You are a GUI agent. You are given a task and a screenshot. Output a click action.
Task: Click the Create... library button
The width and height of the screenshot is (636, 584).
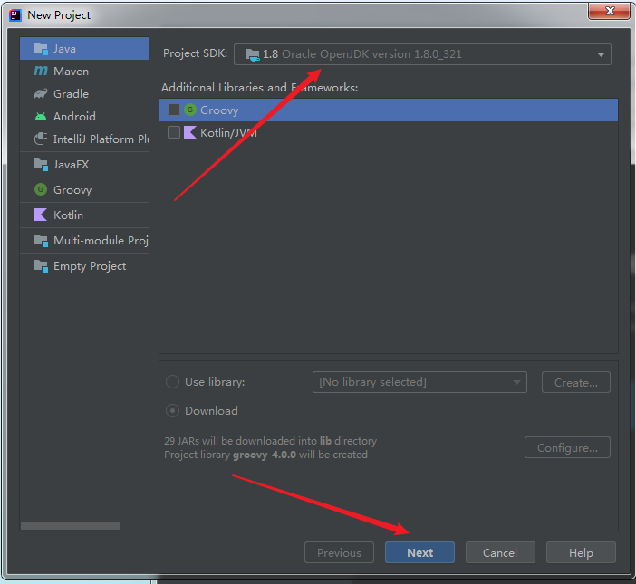click(576, 382)
